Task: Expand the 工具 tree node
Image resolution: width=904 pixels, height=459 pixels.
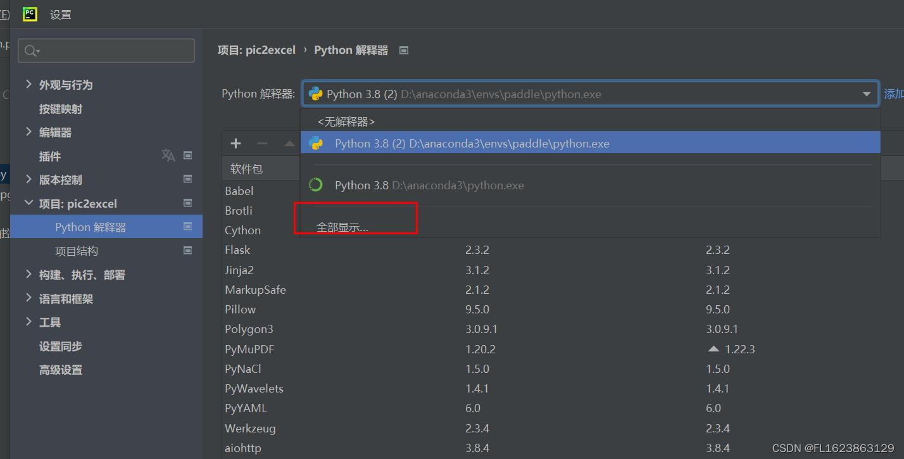Action: click(x=28, y=322)
